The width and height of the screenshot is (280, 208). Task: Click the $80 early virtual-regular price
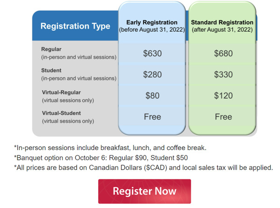pos(152,95)
